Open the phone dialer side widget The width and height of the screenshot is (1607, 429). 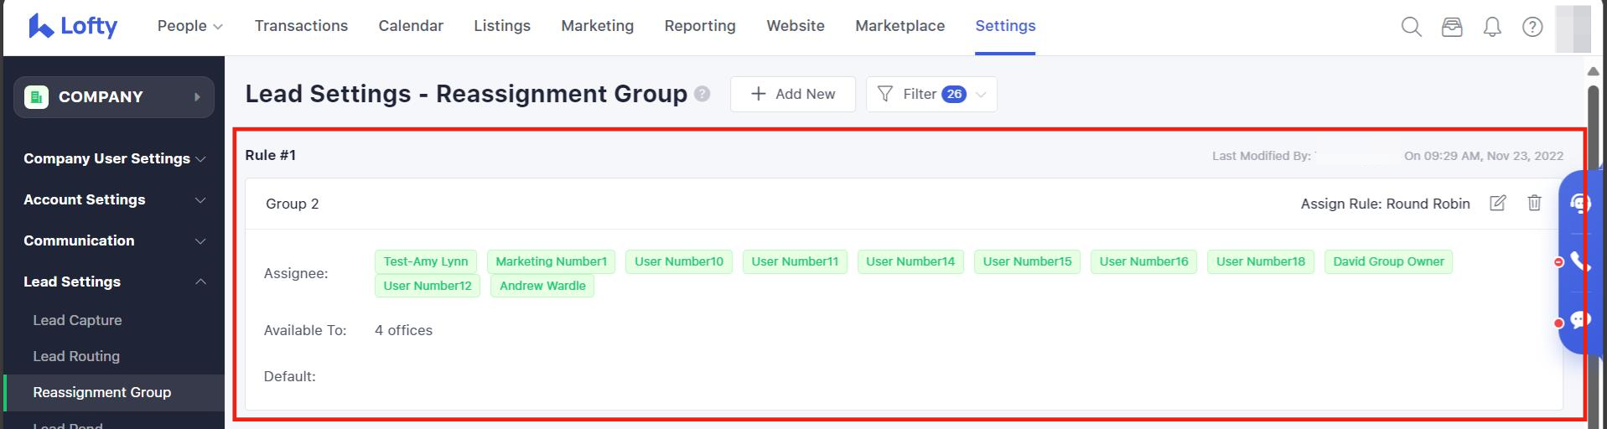click(x=1579, y=261)
